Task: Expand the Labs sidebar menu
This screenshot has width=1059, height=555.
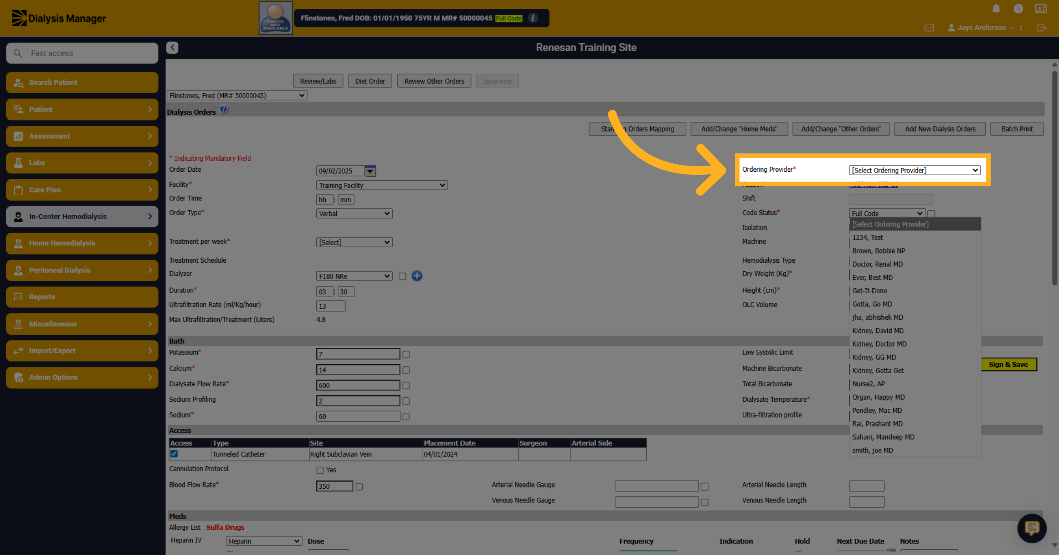Action: pyautogui.click(x=82, y=163)
